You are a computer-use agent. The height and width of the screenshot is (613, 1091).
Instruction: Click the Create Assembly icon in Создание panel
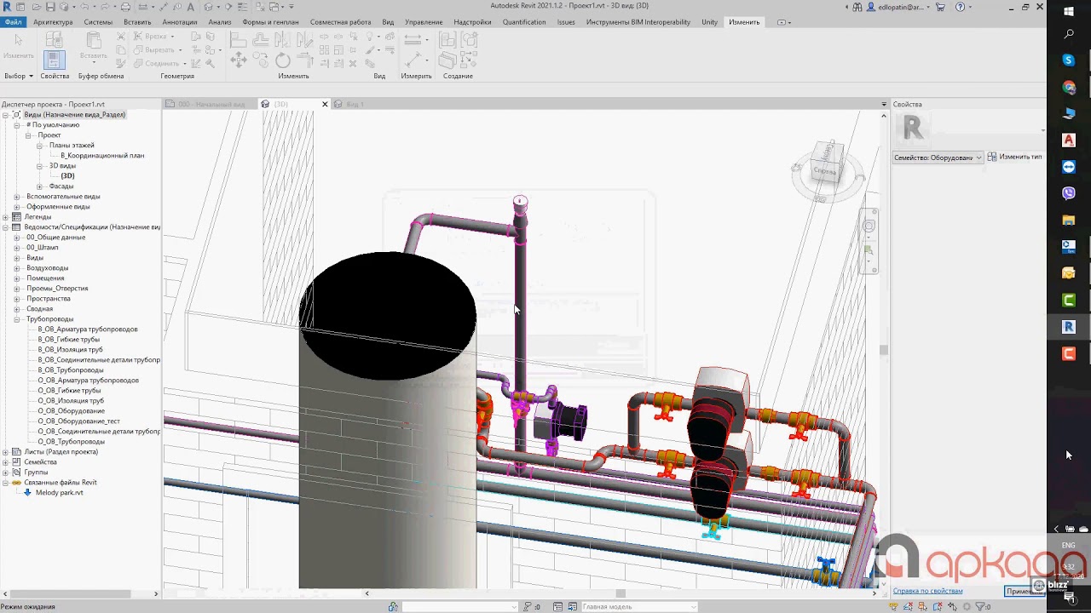coord(447,40)
